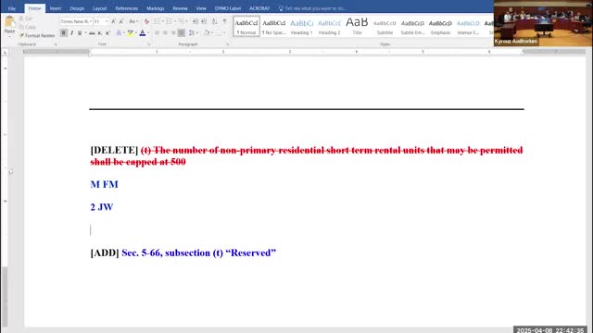Screen dimensions: 593x333
Task: Click the Numbering list icon
Action: click(x=169, y=21)
